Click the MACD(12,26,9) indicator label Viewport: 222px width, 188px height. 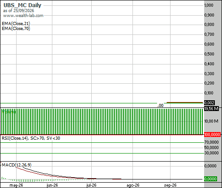pos(17,165)
